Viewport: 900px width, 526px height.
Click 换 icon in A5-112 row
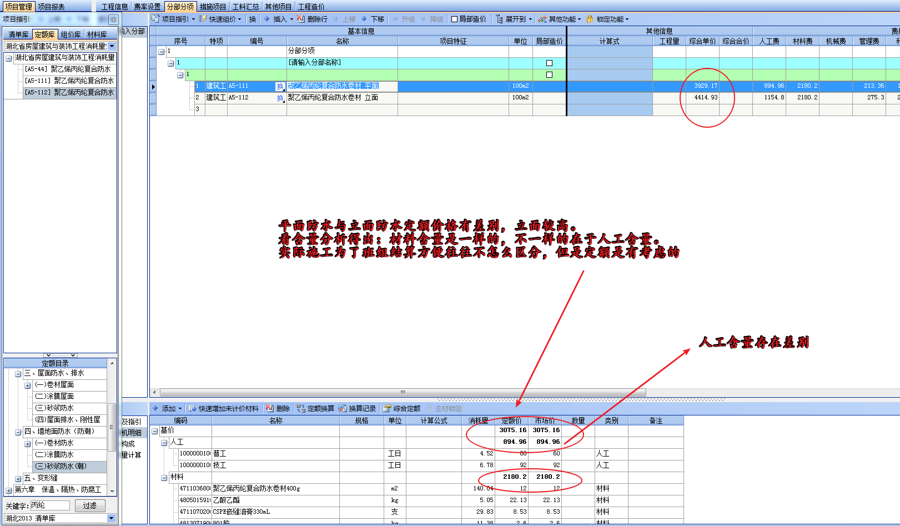[280, 98]
